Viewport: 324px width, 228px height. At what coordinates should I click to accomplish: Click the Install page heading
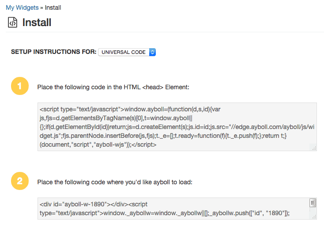[37, 23]
